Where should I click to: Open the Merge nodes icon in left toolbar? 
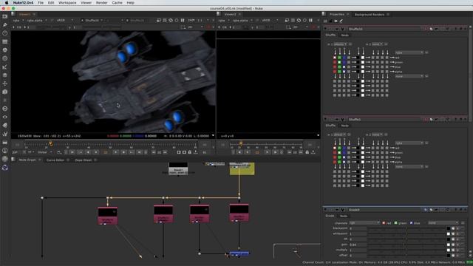click(5, 75)
